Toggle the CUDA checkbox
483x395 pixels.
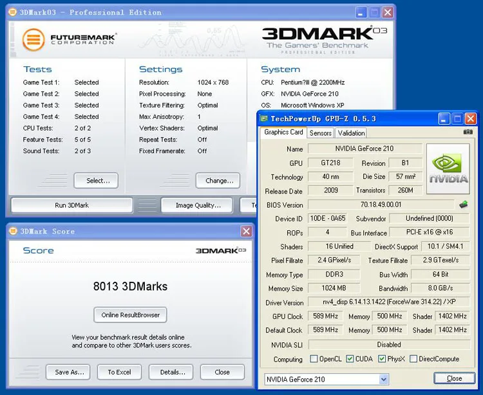coord(350,359)
